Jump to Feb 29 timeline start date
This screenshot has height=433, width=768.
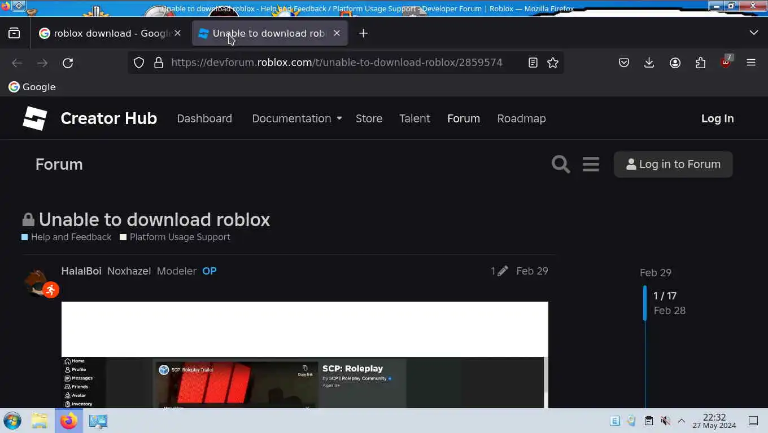pyautogui.click(x=656, y=273)
